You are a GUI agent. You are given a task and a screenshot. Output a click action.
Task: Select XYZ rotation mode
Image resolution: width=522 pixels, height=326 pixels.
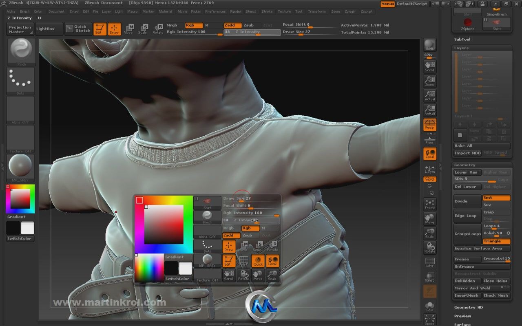[429, 179]
